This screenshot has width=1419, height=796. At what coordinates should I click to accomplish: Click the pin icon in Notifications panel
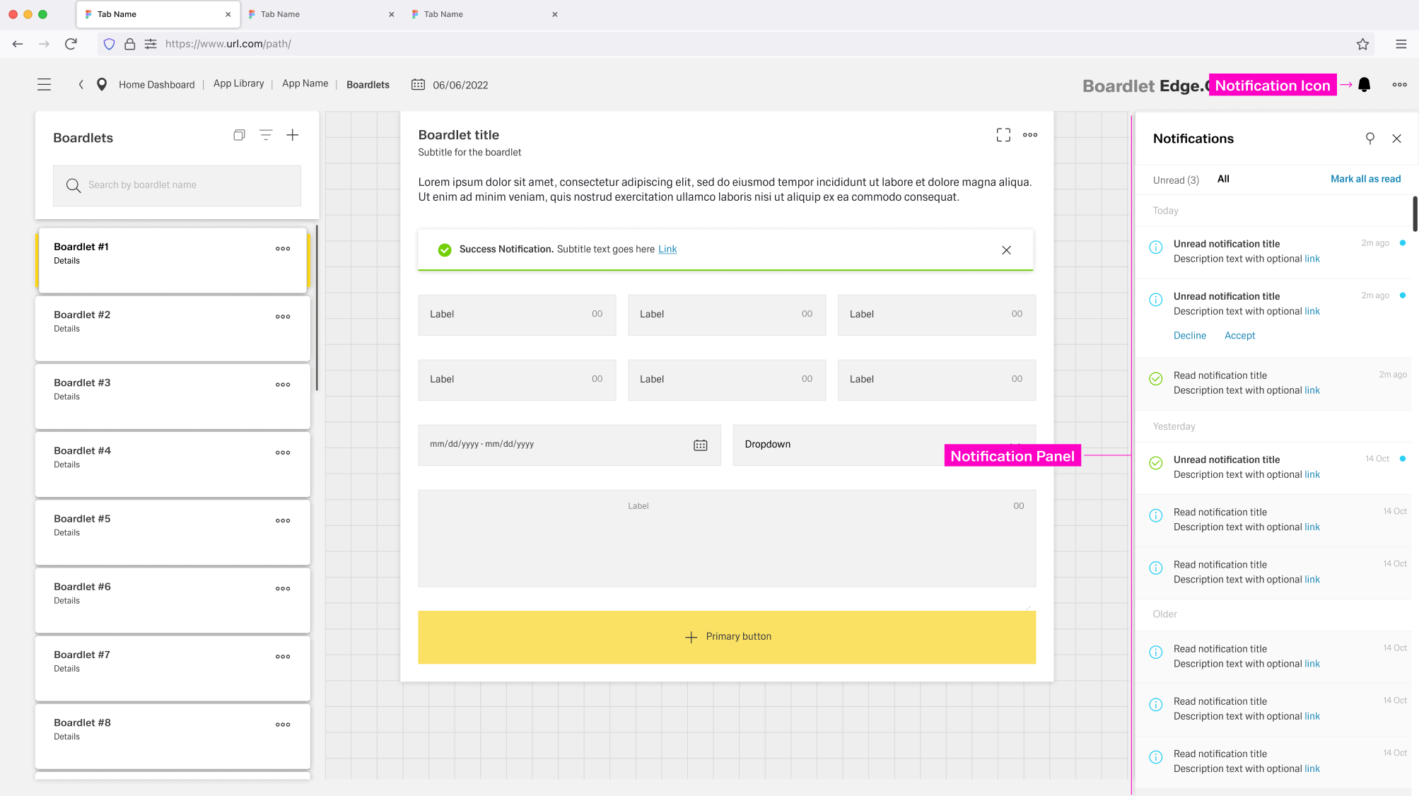[x=1370, y=139]
